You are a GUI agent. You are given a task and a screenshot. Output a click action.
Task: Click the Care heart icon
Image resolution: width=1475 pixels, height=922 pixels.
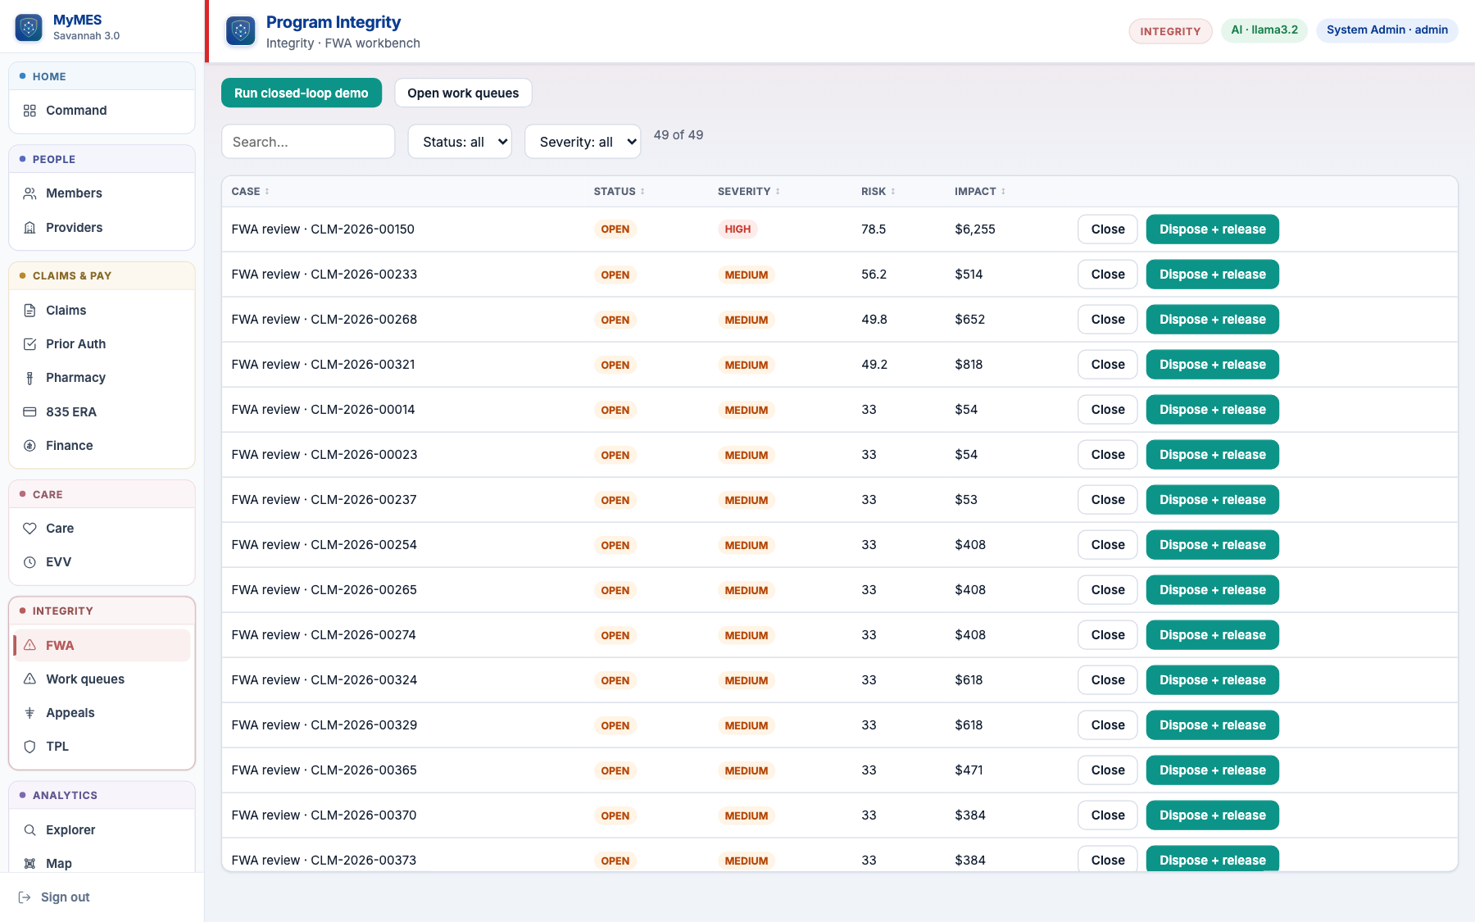(29, 529)
